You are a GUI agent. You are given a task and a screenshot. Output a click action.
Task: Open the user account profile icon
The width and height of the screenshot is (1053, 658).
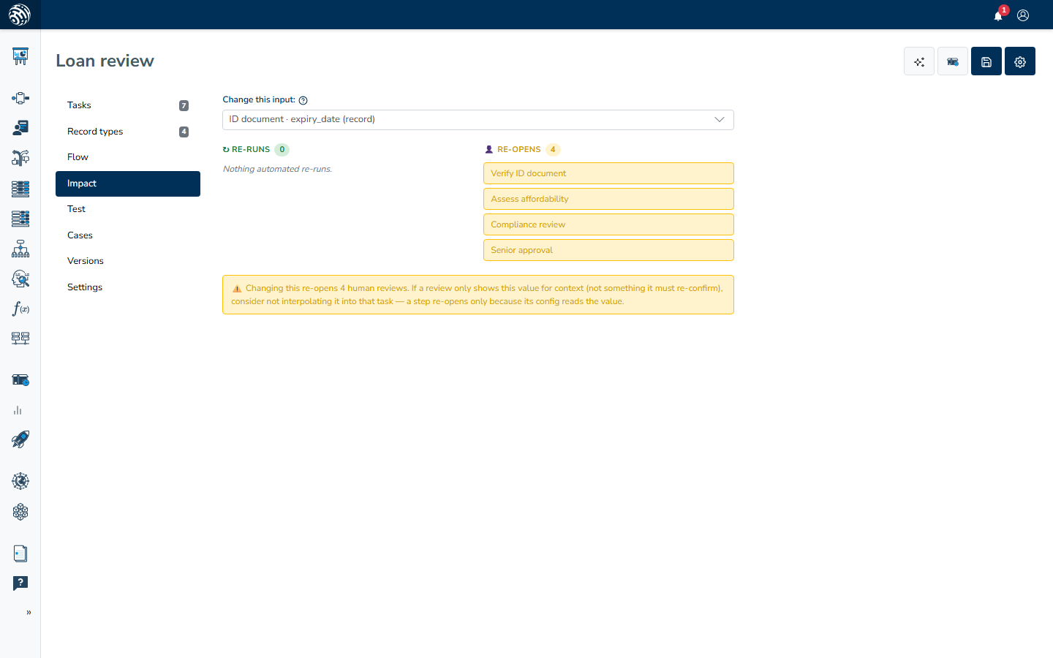coord(1023,15)
